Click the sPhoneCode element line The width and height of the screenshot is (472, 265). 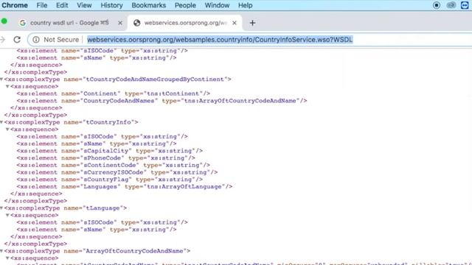[105, 158]
